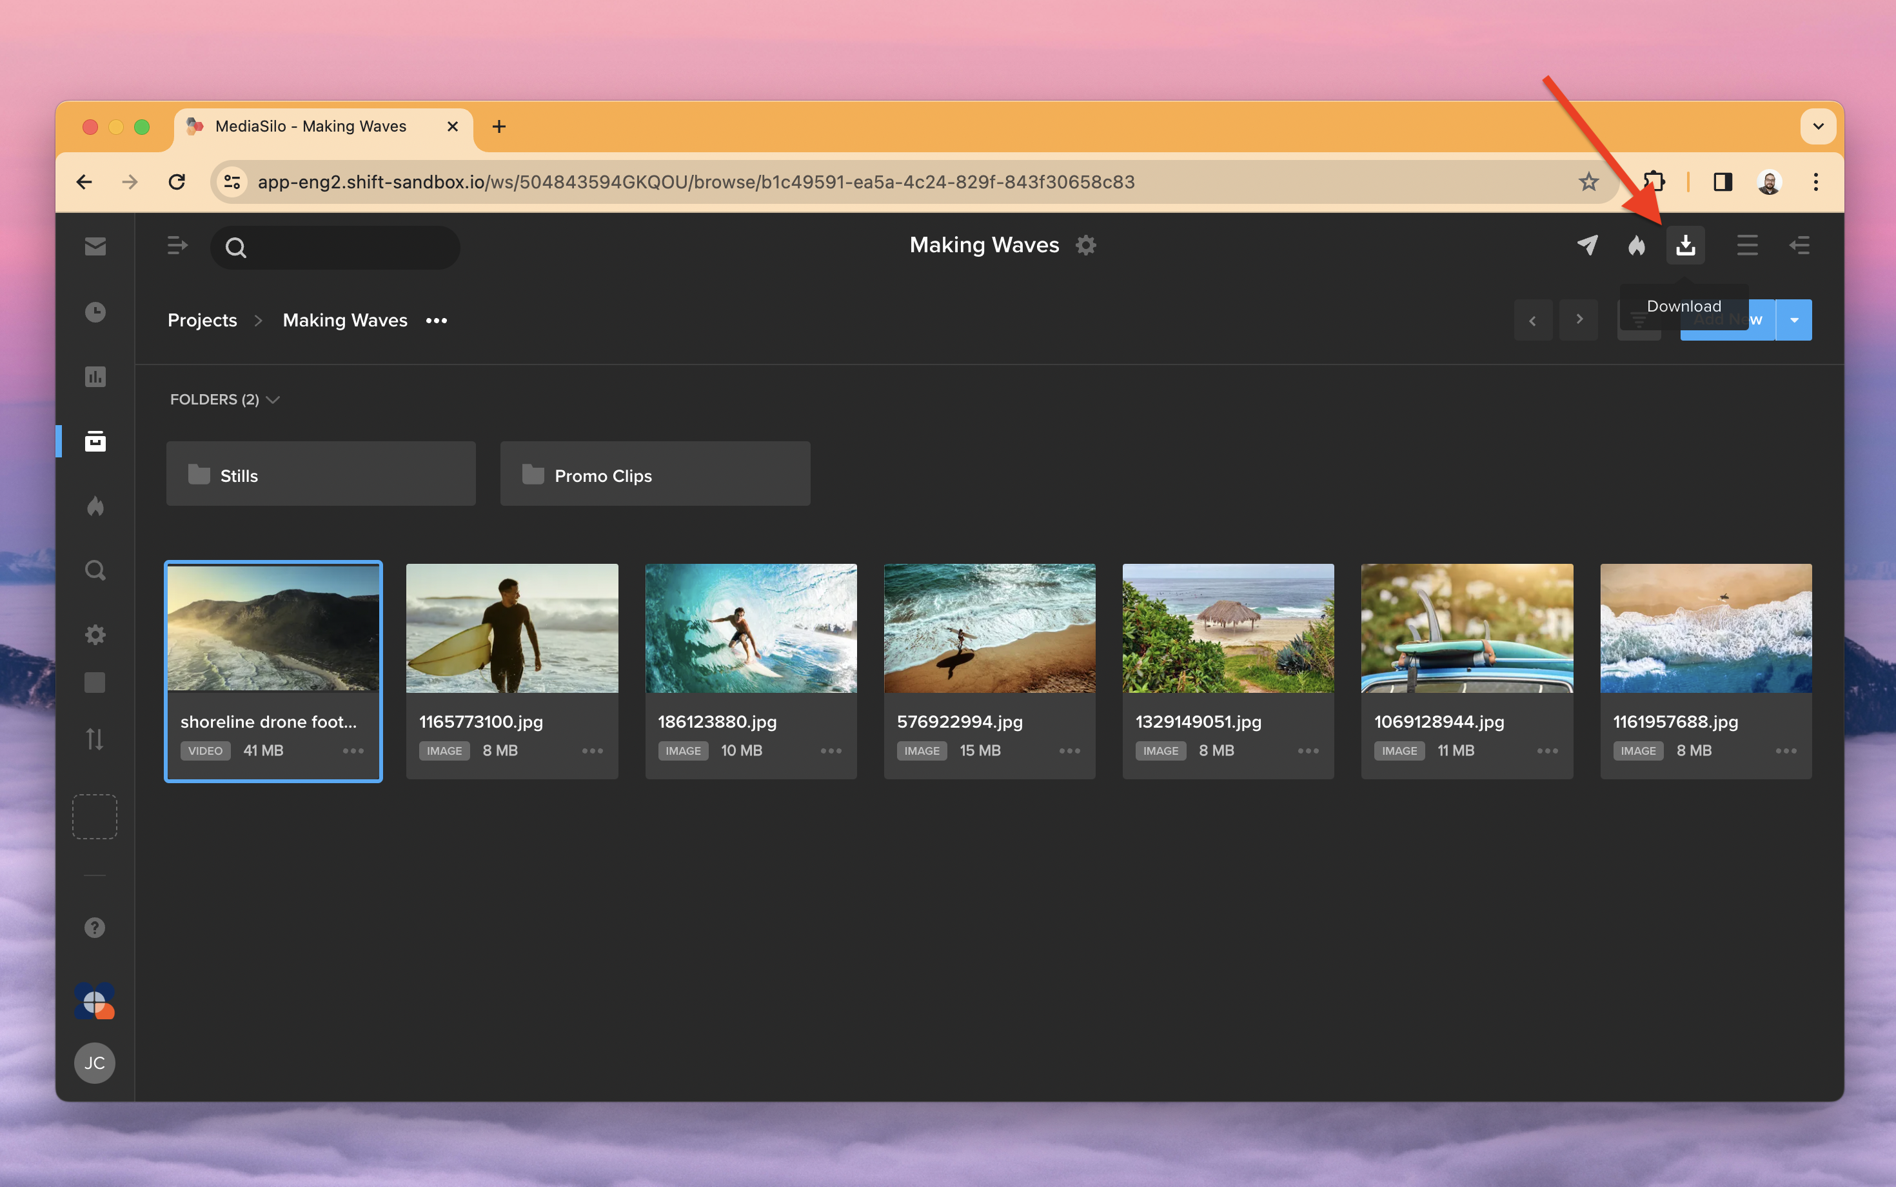Open options menu for 186123880.jpg
Screen dimensions: 1896x1187
click(x=831, y=750)
